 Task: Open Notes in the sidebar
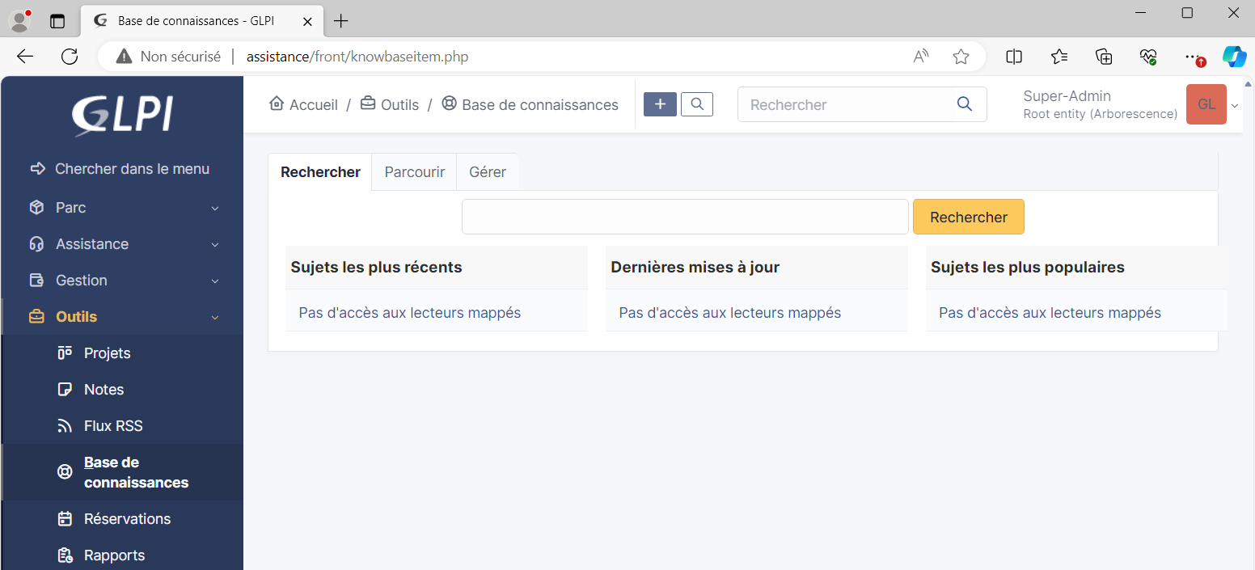(104, 390)
